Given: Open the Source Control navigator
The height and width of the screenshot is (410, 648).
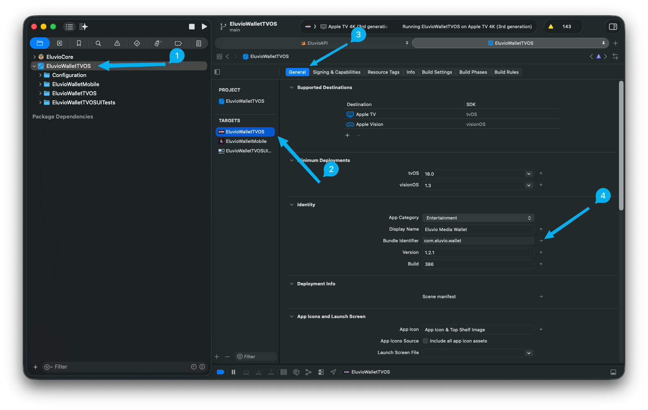Looking at the screenshot, I should pos(59,43).
